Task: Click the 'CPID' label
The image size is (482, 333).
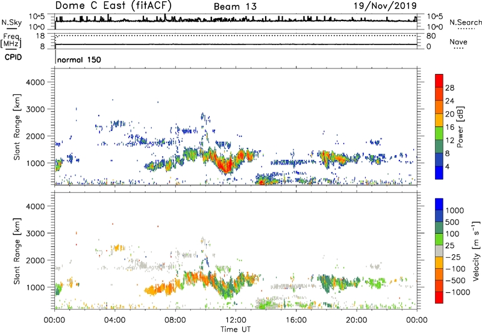Action: pos(13,57)
